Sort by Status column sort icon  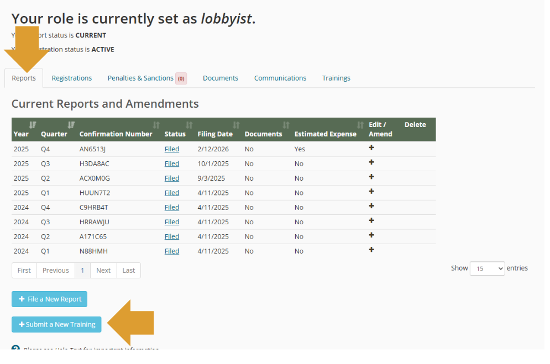click(189, 125)
